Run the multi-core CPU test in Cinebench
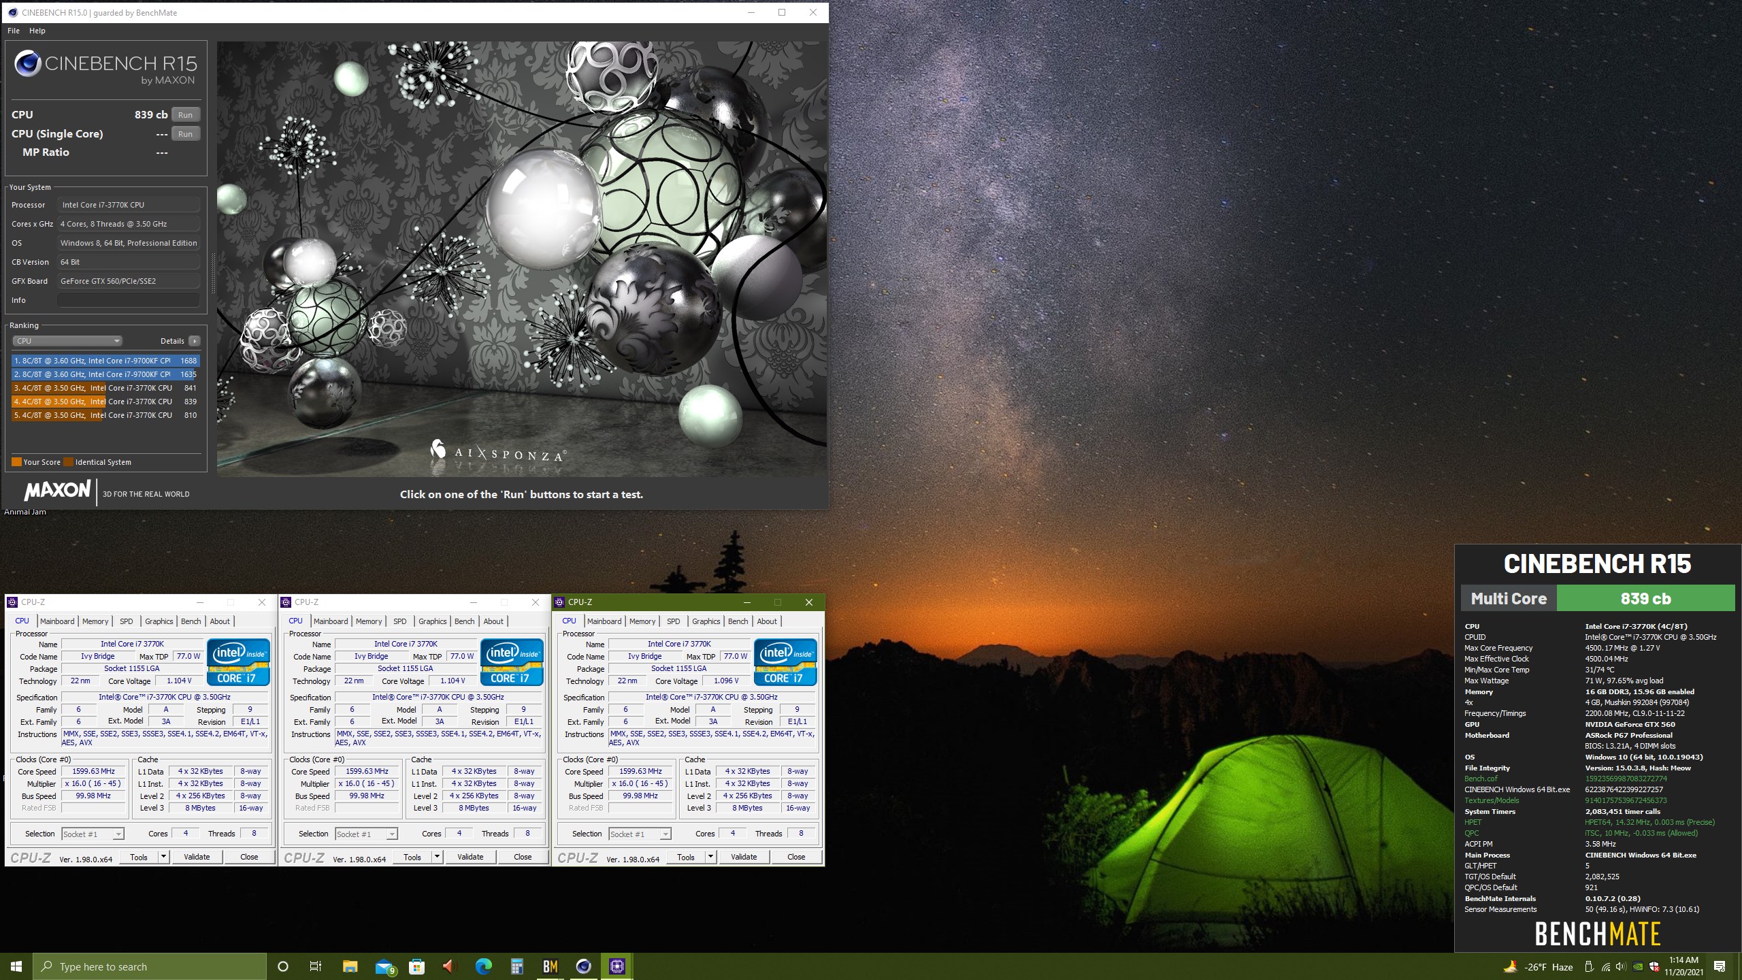 click(186, 115)
